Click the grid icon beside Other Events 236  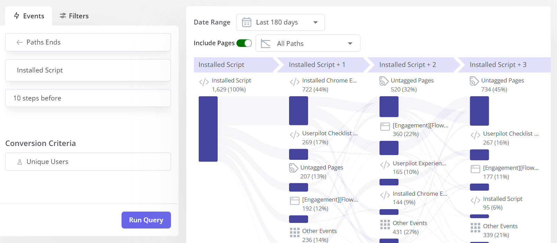click(x=295, y=232)
